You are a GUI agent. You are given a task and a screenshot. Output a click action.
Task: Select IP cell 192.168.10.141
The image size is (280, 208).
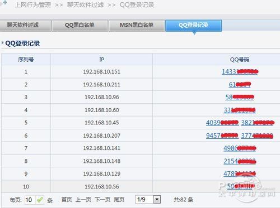pos(102,148)
